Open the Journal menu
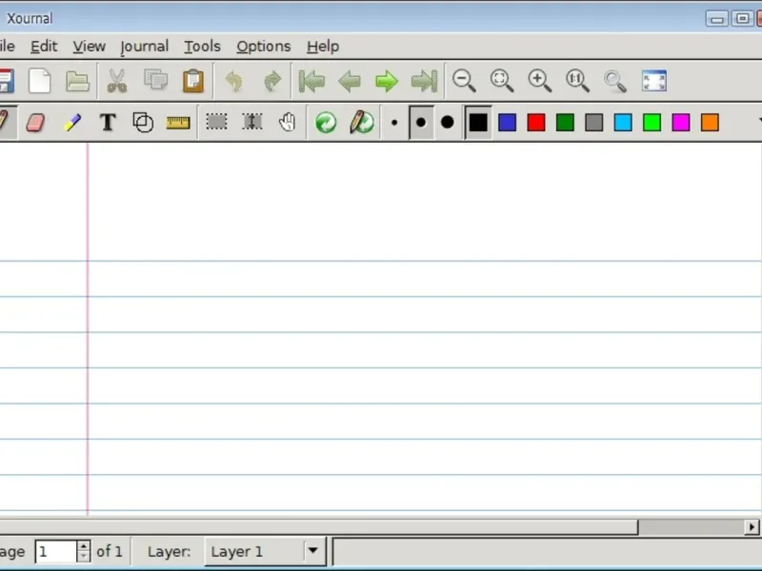762x571 pixels. pyautogui.click(x=145, y=46)
